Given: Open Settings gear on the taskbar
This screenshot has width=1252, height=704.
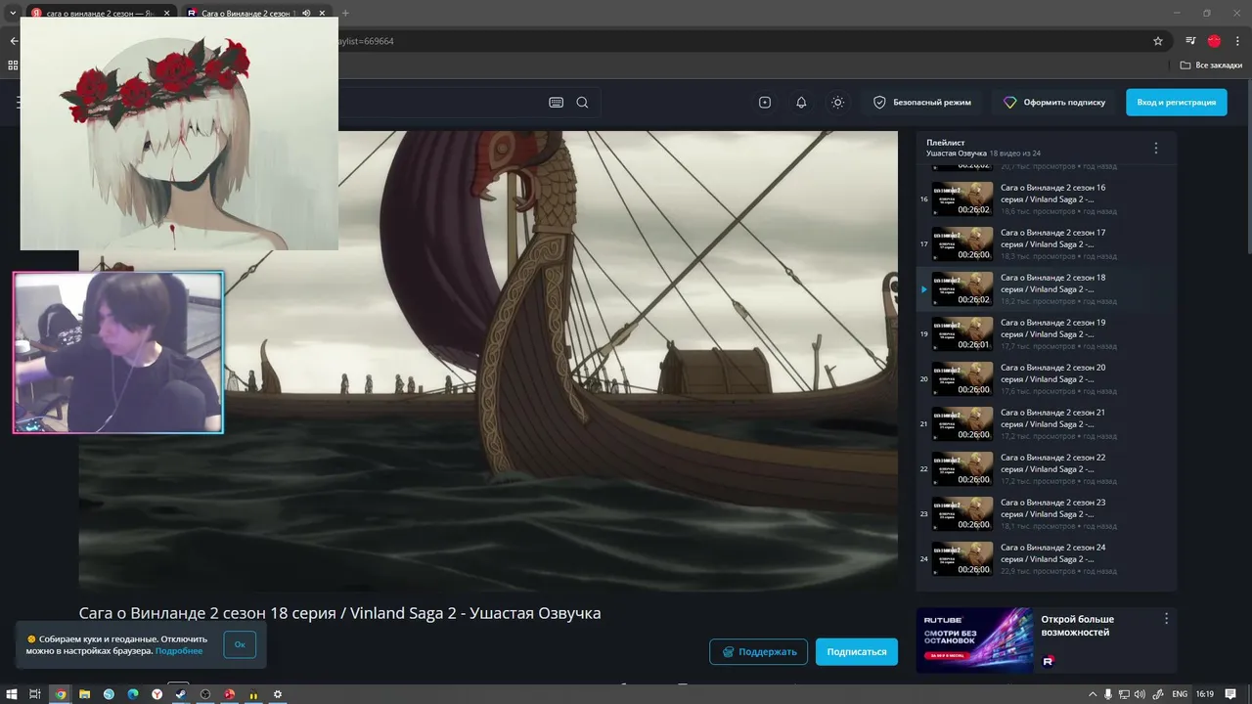Looking at the screenshot, I should 278,694.
